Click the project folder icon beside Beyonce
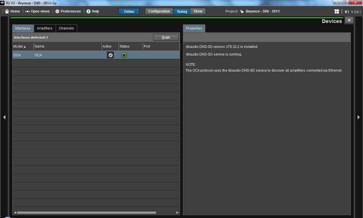 point(242,11)
